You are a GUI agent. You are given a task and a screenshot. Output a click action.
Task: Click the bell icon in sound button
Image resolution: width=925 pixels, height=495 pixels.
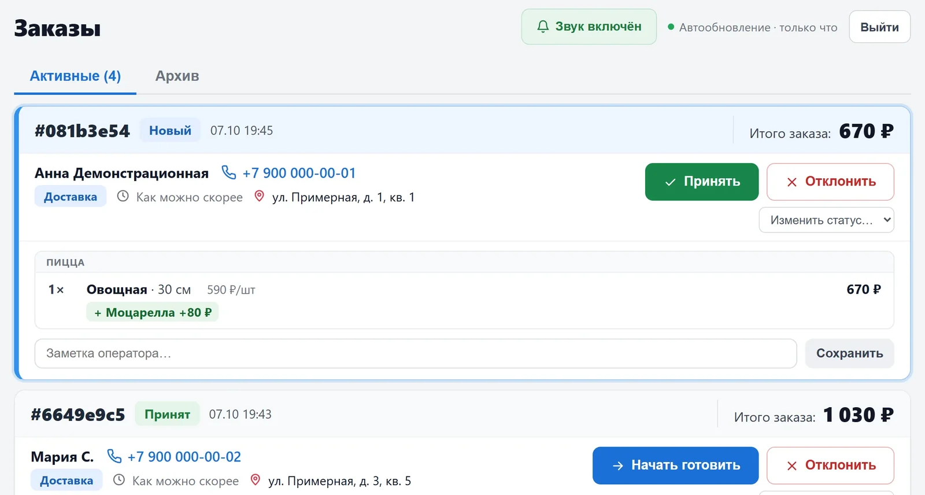(543, 27)
